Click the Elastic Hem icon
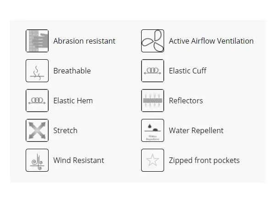 click(x=37, y=101)
